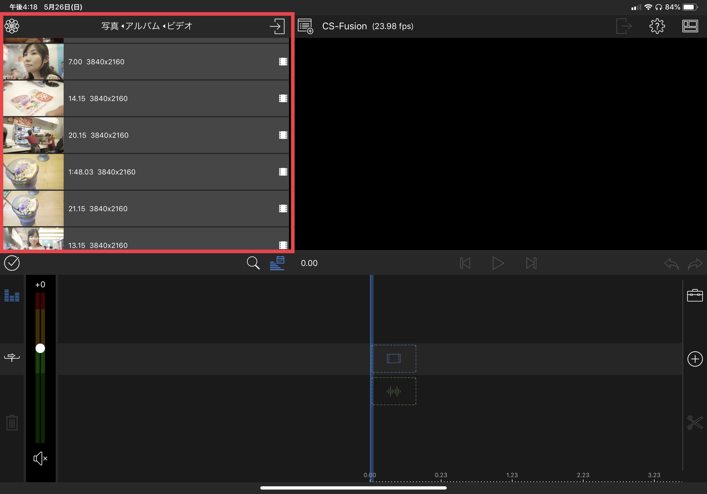Open help and settings gear

click(x=657, y=26)
